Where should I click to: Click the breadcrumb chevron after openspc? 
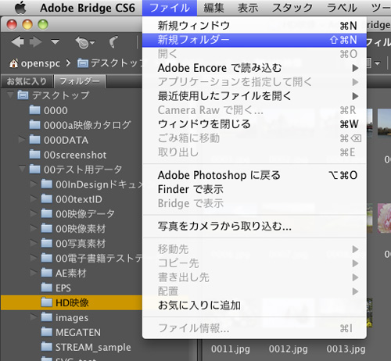click(68, 63)
